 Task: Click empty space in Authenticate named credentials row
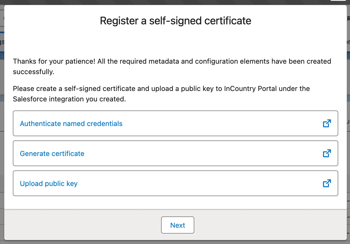[214, 124]
